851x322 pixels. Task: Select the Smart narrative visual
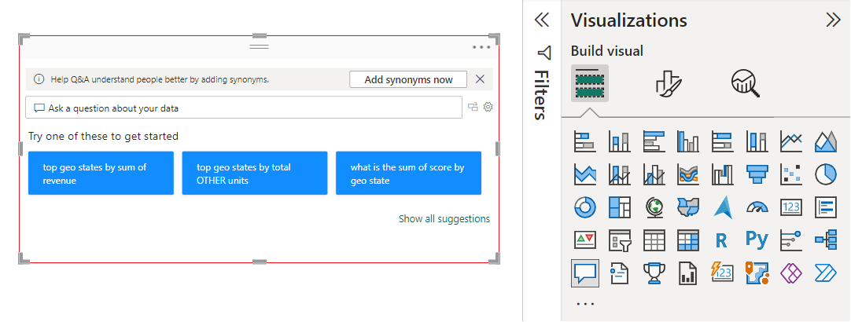(x=619, y=273)
